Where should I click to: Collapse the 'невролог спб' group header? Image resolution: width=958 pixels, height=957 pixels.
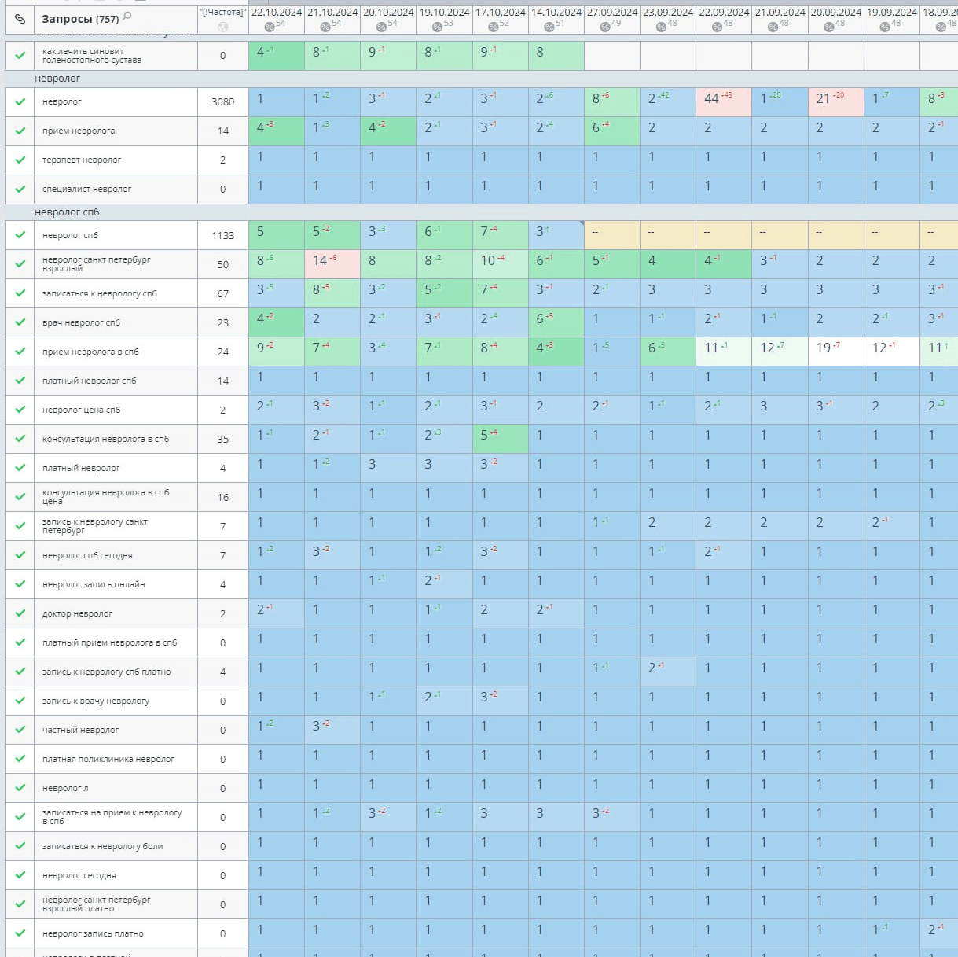tap(67, 212)
